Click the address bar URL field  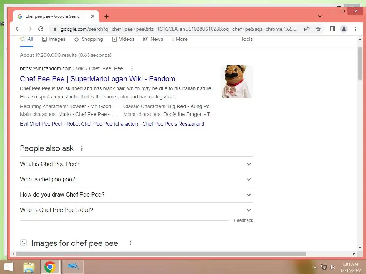[x=179, y=29]
